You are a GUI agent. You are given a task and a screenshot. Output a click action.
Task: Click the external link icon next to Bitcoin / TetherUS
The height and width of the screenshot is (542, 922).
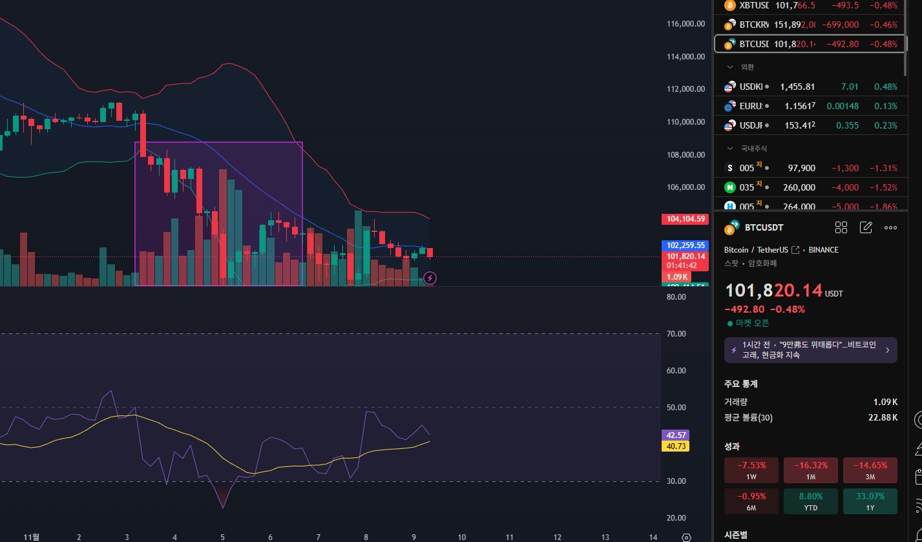pos(796,250)
